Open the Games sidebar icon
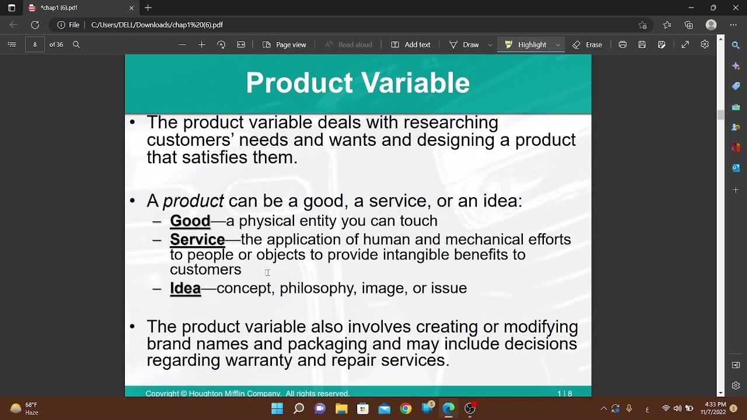 736,127
